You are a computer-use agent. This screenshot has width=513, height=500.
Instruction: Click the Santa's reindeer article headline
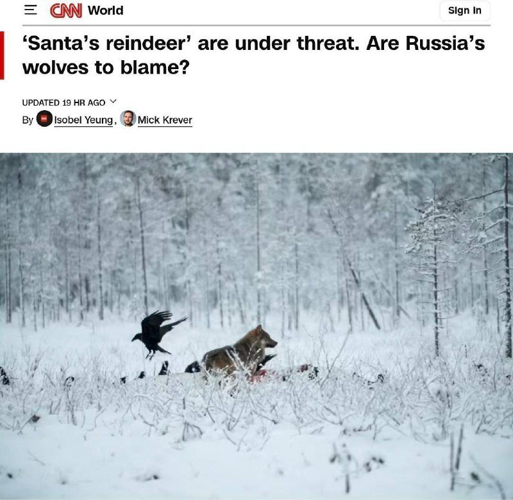click(253, 55)
